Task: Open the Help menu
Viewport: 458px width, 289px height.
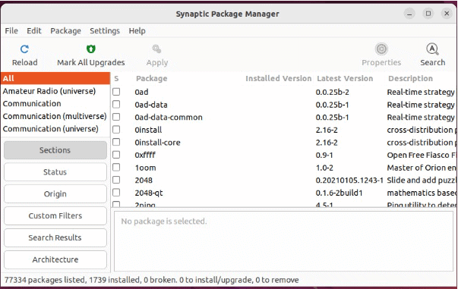Action: click(x=137, y=30)
